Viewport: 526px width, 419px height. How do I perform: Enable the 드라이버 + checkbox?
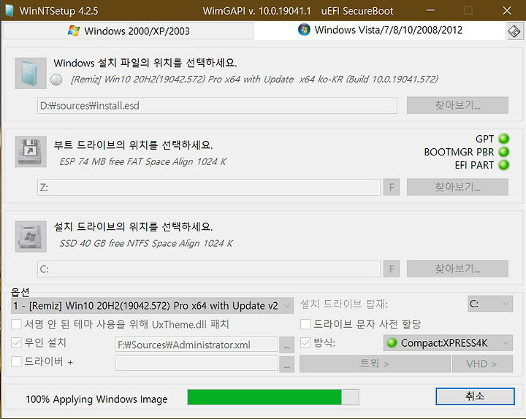[16, 361]
